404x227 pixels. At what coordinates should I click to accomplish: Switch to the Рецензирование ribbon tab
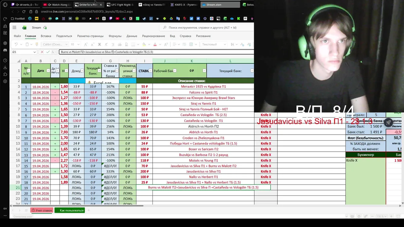click(x=153, y=36)
